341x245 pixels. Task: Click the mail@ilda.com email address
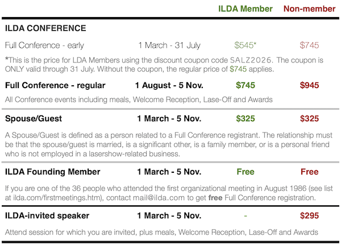(159, 198)
